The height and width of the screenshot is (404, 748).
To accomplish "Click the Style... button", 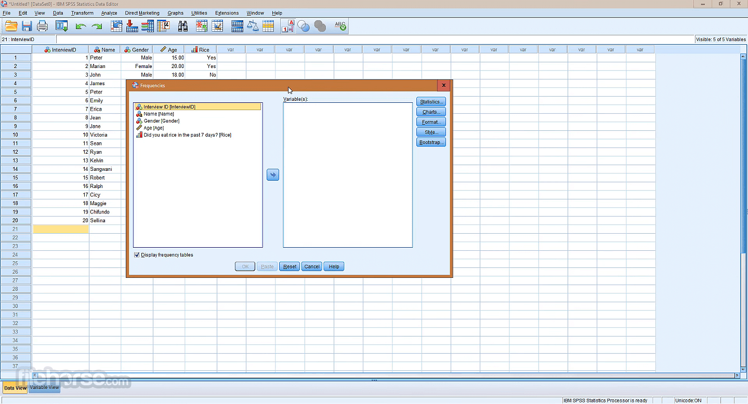I will [x=431, y=132].
